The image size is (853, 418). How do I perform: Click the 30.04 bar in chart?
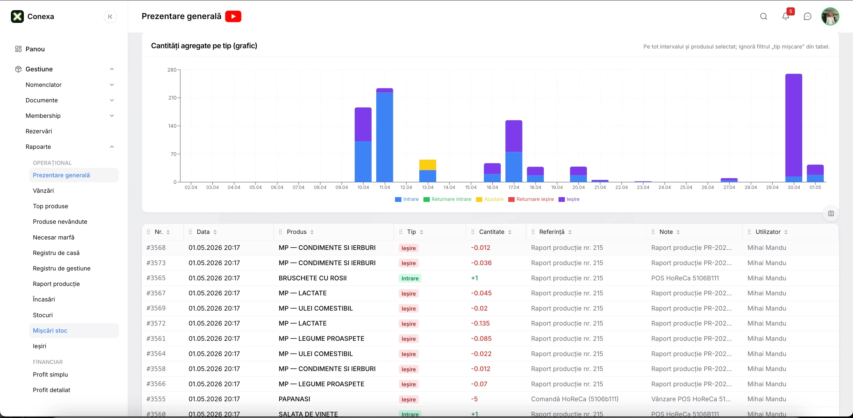(x=793, y=128)
